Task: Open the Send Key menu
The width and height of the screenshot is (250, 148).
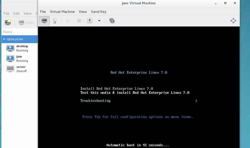Action: click(99, 12)
